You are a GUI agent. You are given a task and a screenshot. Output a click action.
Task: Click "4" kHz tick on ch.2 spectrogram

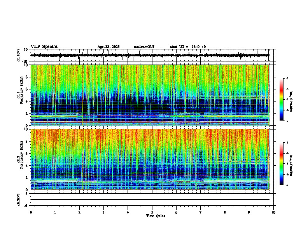(27, 166)
